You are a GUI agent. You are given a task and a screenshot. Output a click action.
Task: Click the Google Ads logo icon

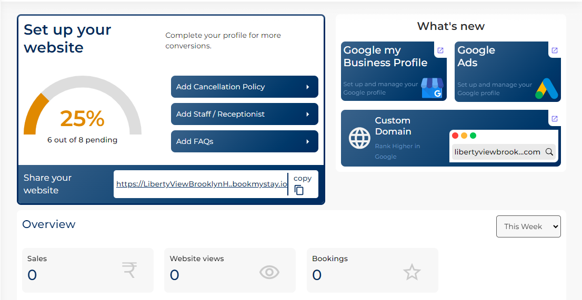pos(547,88)
